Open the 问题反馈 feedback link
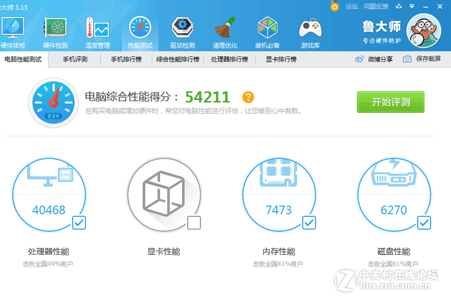 pyautogui.click(x=376, y=6)
